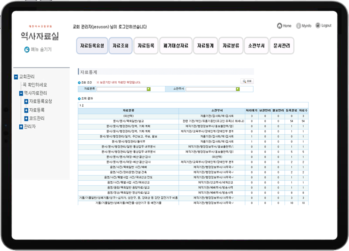Open 꼭 확인하세요 in the sidebar
Viewport: 349px width, 251px height.
pyautogui.click(x=35, y=85)
